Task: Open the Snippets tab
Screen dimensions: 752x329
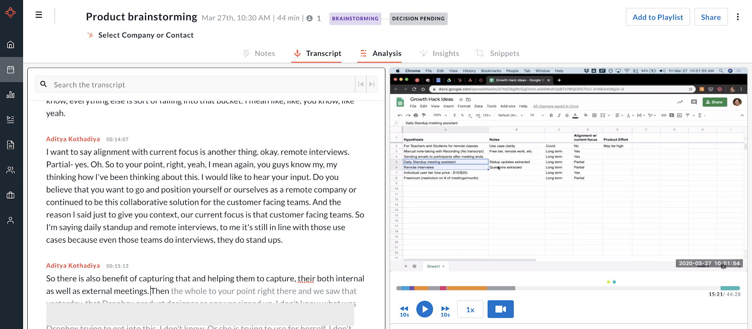Action: [x=497, y=54]
